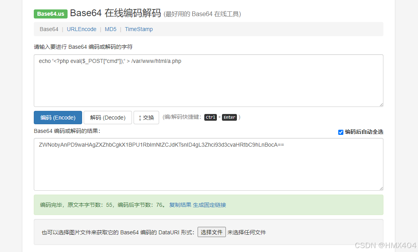Toggle the 编码后自动全选 checkbox
The image size is (418, 252).
[341, 132]
